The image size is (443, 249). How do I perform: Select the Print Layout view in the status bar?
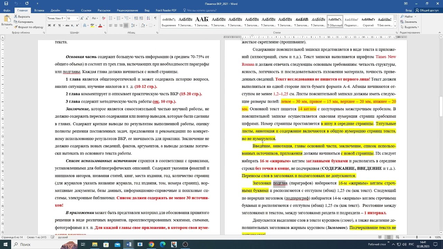coord(388,237)
